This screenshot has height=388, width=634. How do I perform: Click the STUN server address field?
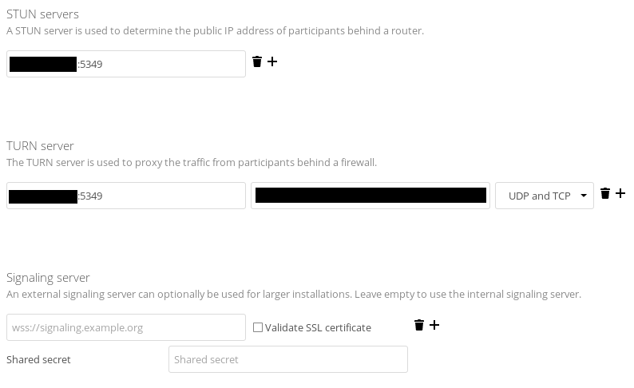[160, 64]
